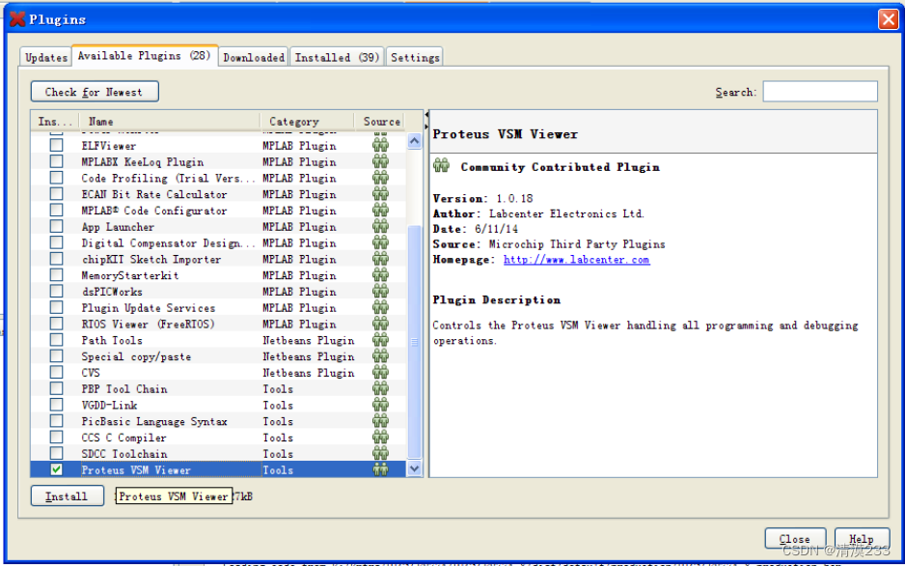Image resolution: width=905 pixels, height=566 pixels.
Task: Click the source icon in VGDD-Link row
Action: [x=380, y=405]
